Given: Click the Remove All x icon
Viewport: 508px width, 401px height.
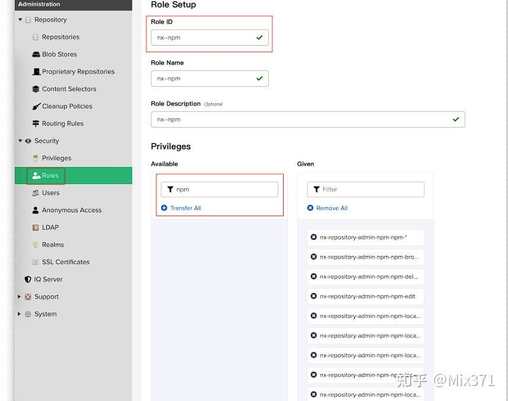Looking at the screenshot, I should coord(310,208).
